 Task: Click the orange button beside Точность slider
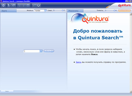[x=124, y=11]
